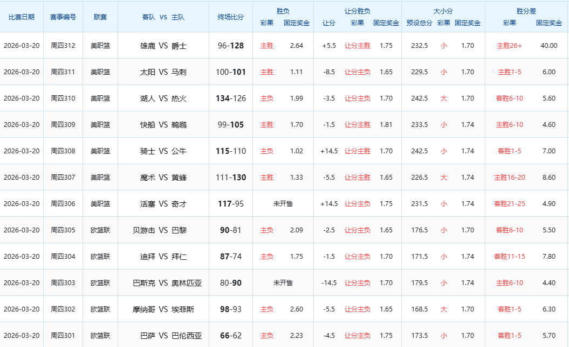Click the 终场比分 column header

(231, 17)
